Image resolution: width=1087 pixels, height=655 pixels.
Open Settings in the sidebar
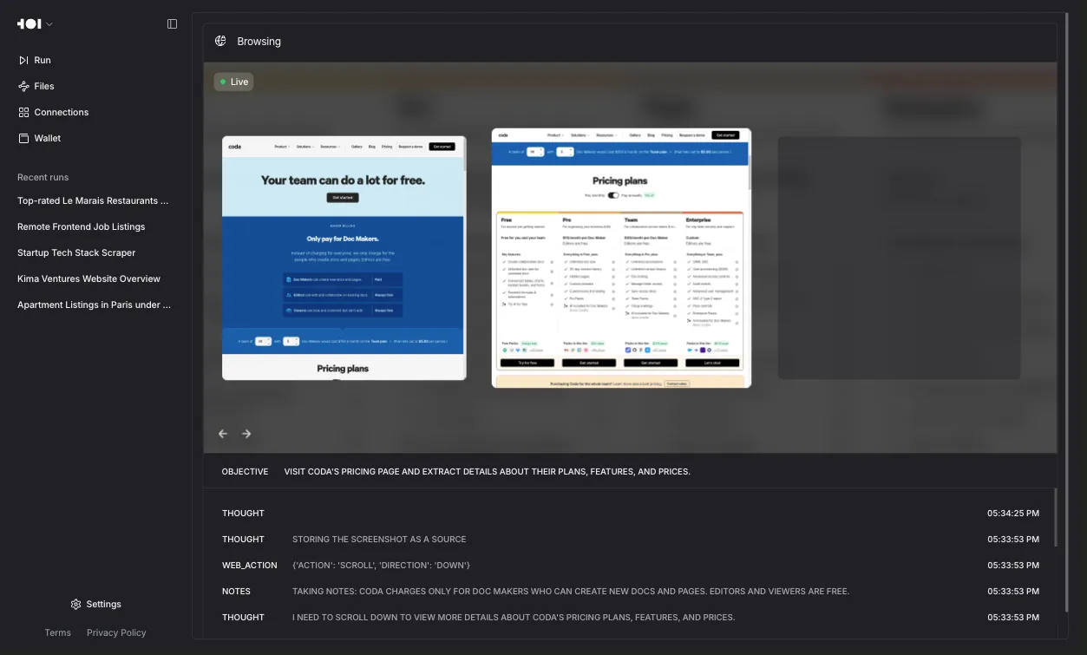point(103,604)
